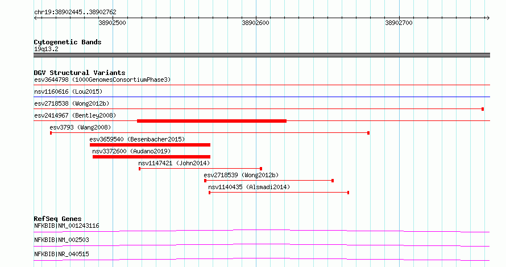Screen dimensions: 506x267
Task: Click the gray 19q13.2 cytogenetic band bar
Action: click(262, 55)
